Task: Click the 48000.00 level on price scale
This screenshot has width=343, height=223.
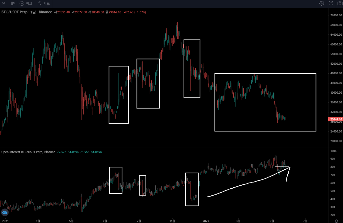Action: pos(336,73)
